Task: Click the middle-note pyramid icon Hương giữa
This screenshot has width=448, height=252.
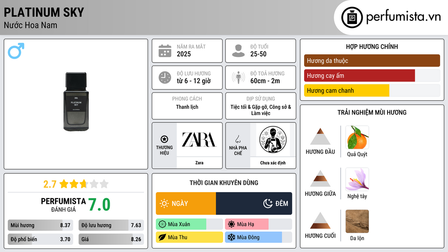Action: pyautogui.click(x=320, y=178)
